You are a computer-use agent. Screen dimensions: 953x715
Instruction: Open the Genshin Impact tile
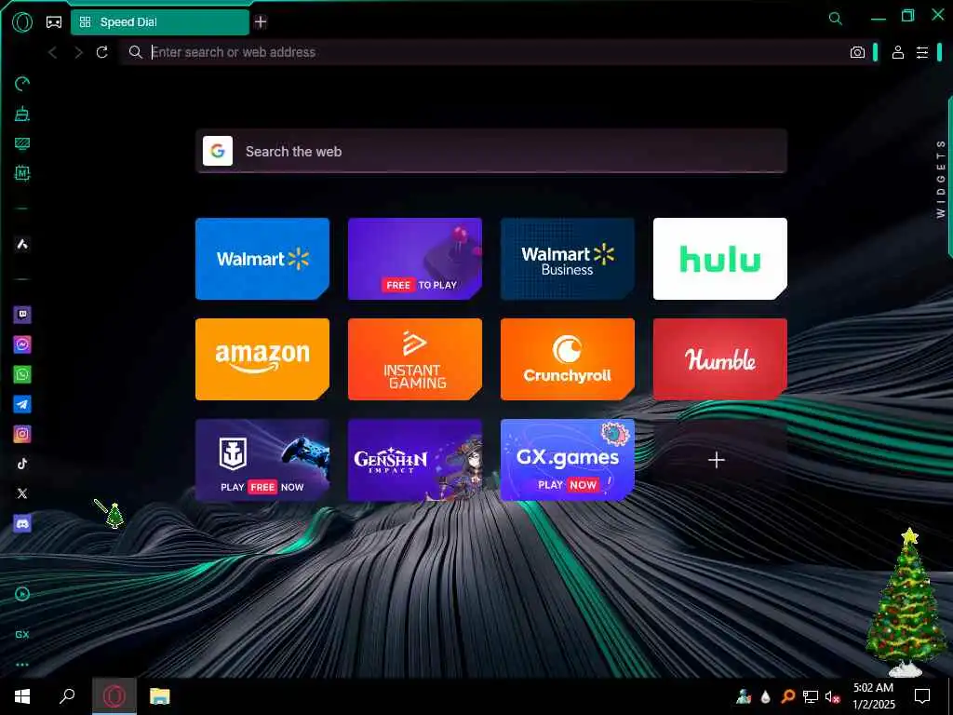(415, 460)
